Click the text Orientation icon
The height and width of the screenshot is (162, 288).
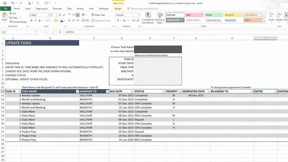(x=84, y=15)
